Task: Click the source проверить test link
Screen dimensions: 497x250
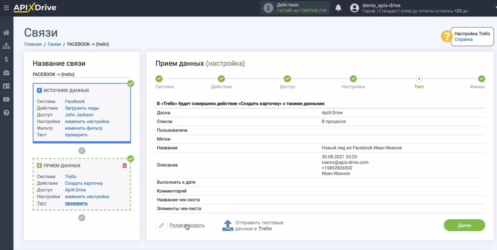Action: point(76,135)
